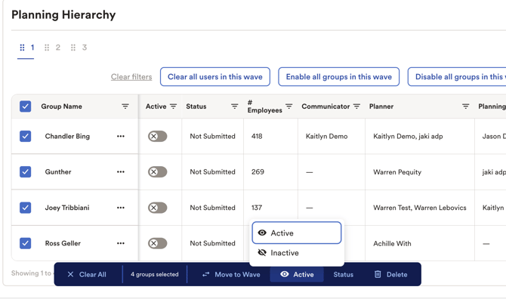
Task: Open the # Employees column filter icon
Action: (x=288, y=106)
